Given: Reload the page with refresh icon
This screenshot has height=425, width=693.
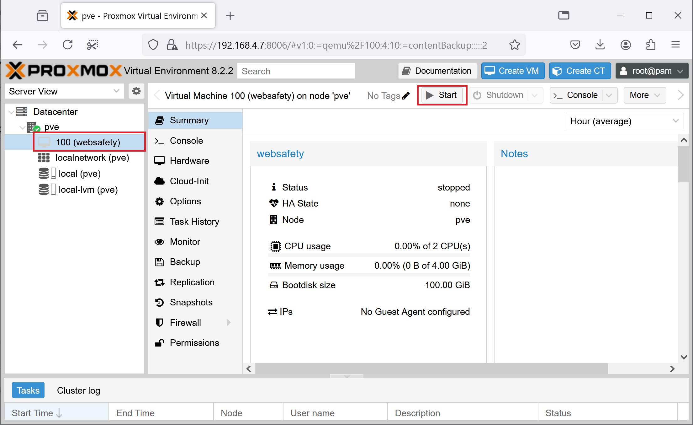Looking at the screenshot, I should click(68, 45).
